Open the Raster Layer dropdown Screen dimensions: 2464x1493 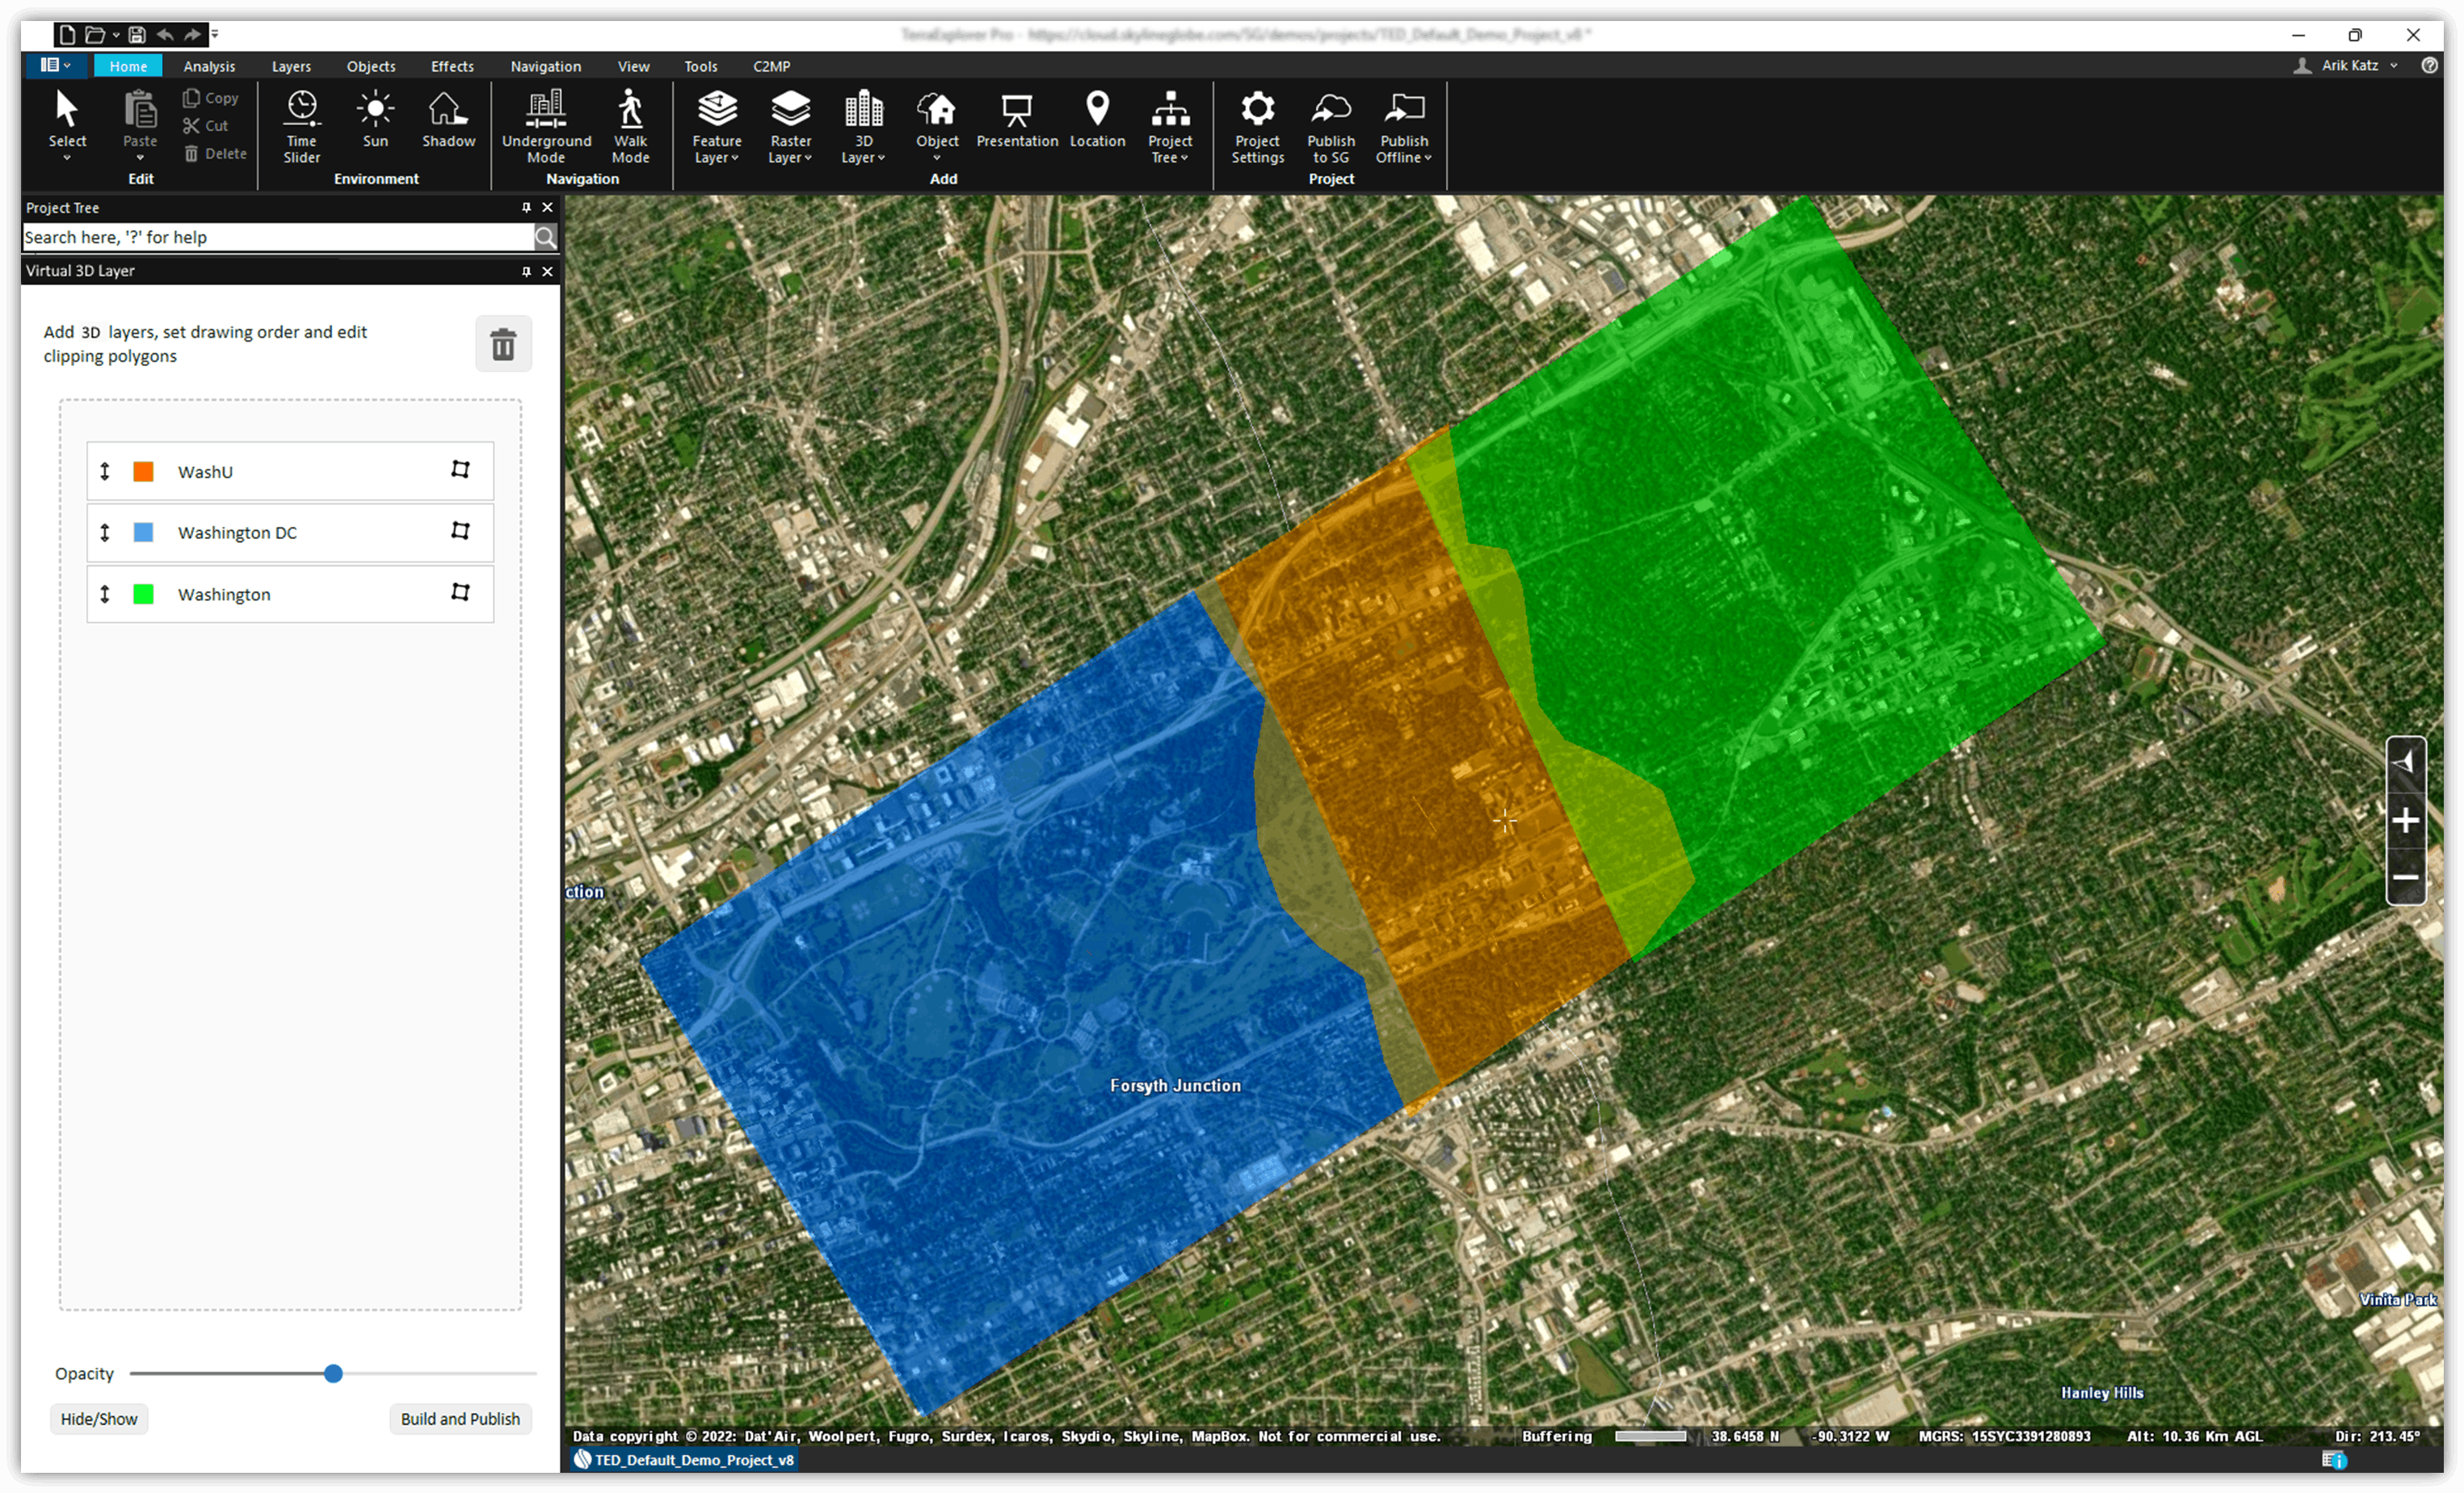click(x=790, y=127)
